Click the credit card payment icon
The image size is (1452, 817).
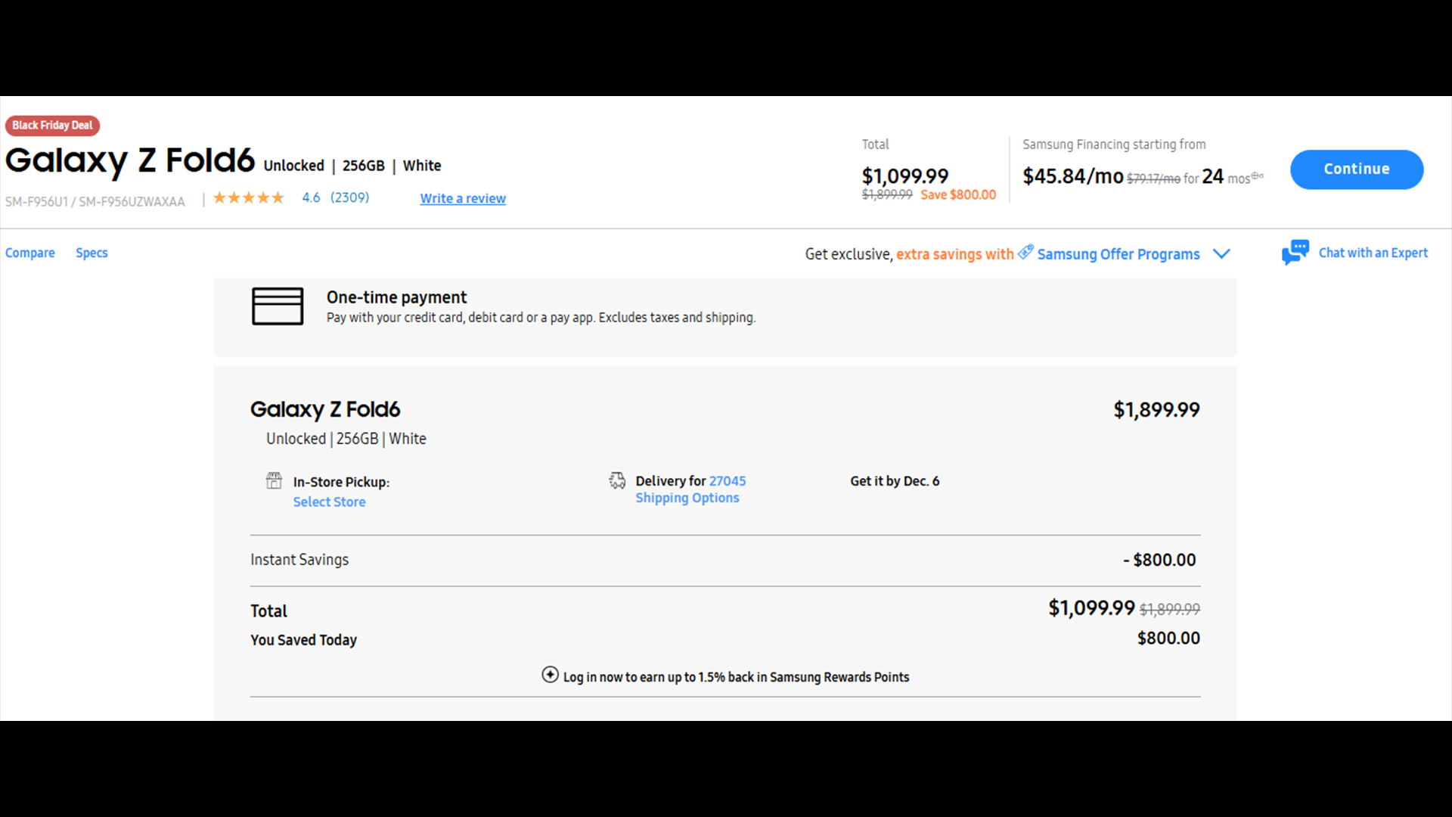click(278, 306)
